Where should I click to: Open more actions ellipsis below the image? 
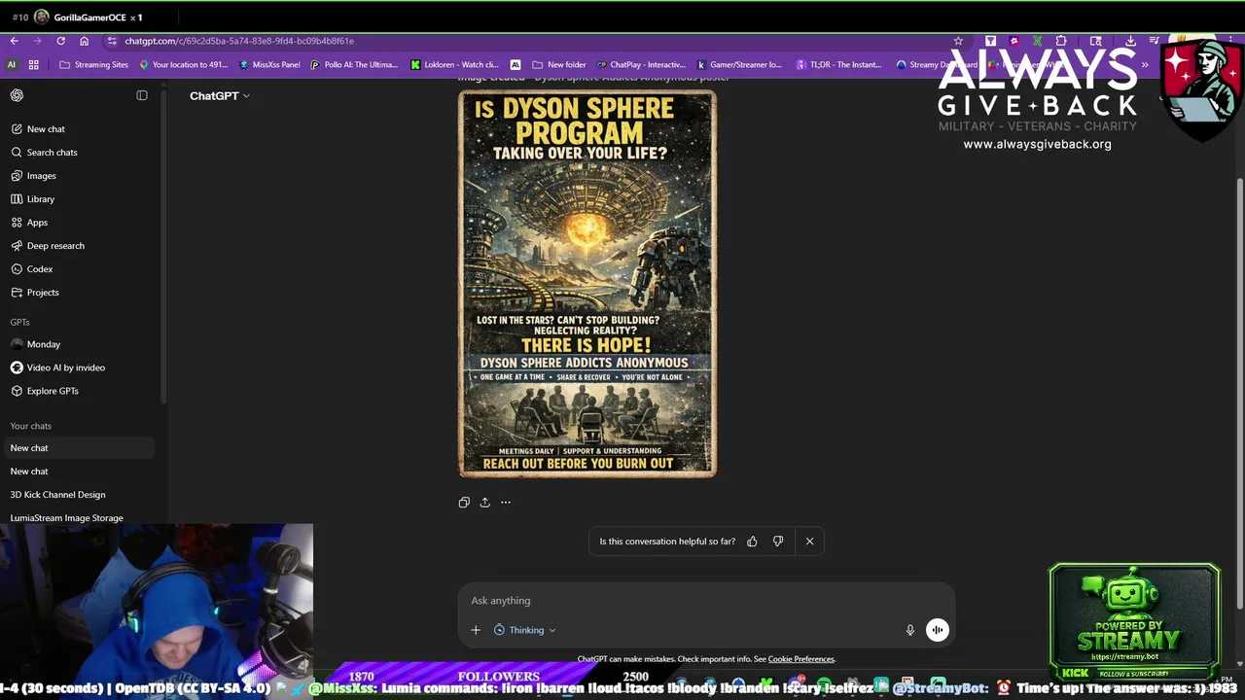point(506,503)
